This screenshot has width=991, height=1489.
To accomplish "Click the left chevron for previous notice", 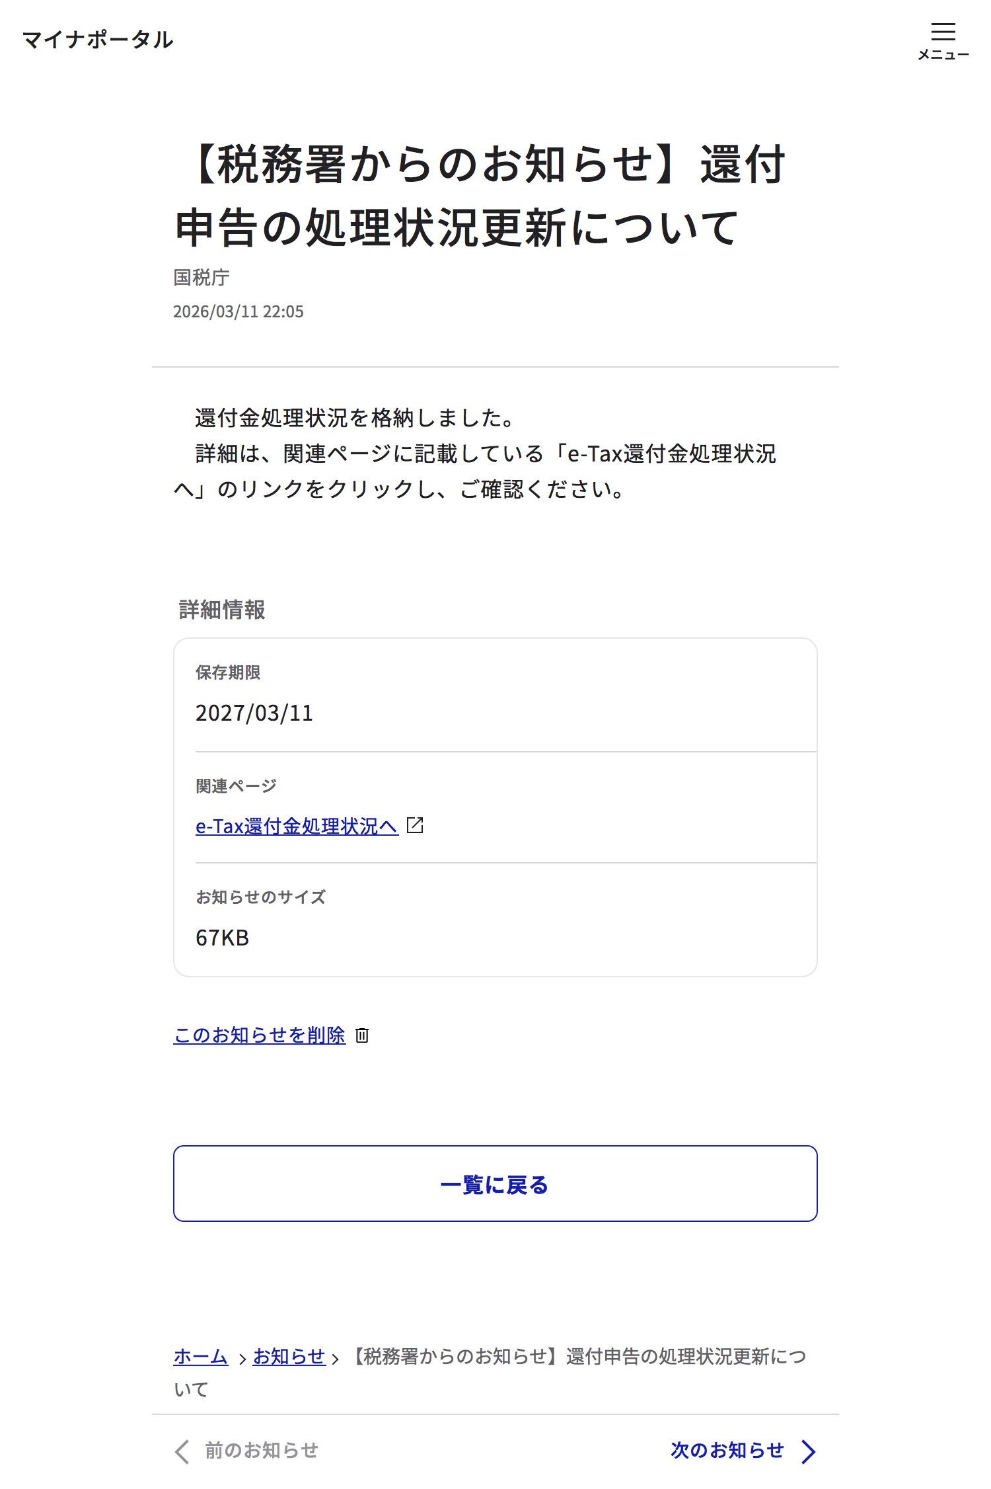I will pyautogui.click(x=182, y=1452).
